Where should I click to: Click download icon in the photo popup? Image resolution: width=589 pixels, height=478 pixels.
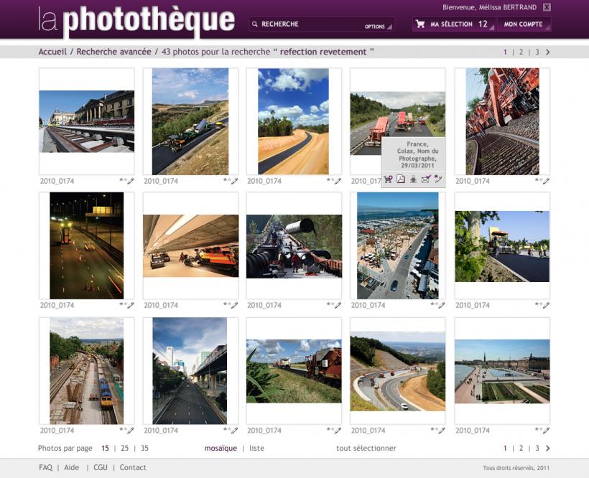(x=413, y=179)
